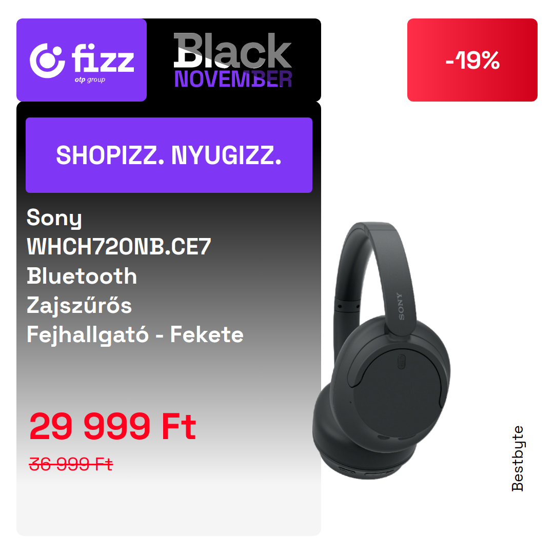Viewport: 554px width, 554px height.
Task: Click the WHCH720NB.CE7 model number
Action: tap(118, 247)
